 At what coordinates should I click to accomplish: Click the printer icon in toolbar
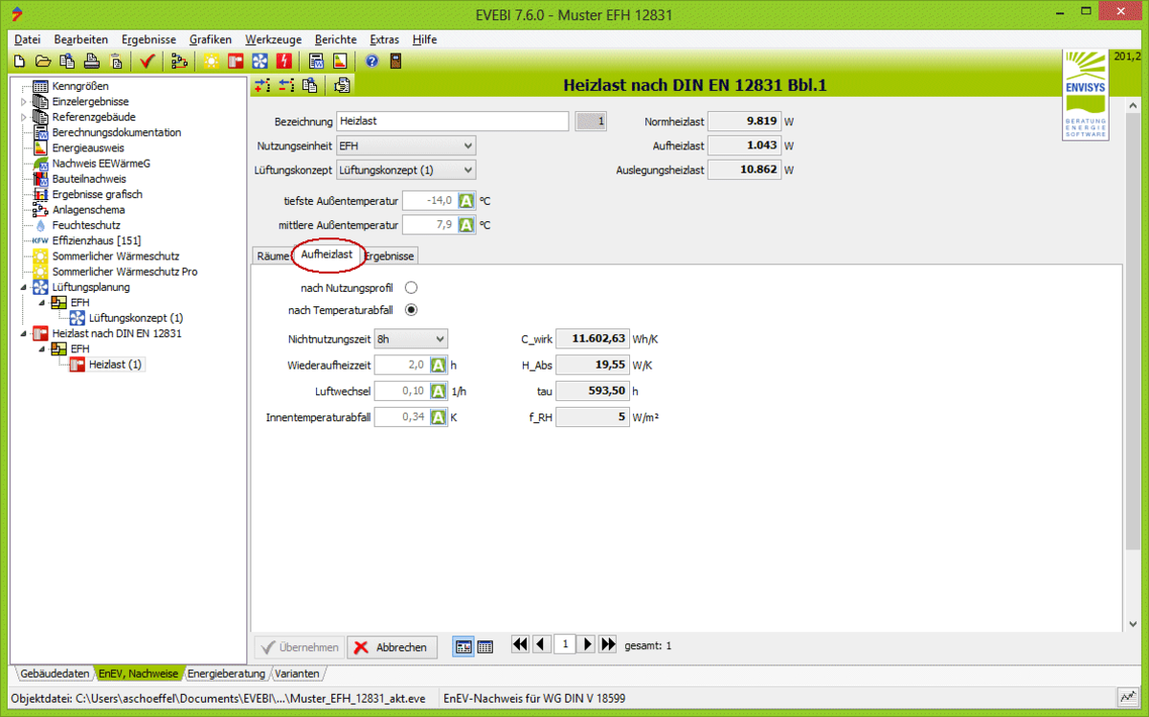click(x=91, y=61)
